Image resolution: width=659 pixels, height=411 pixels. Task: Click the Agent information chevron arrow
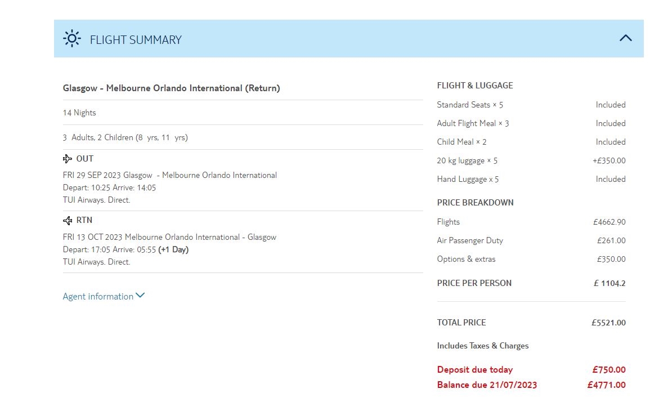tap(140, 296)
